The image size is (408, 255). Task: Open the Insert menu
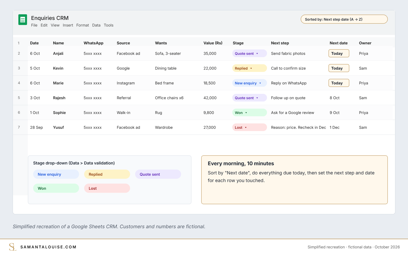click(x=68, y=25)
